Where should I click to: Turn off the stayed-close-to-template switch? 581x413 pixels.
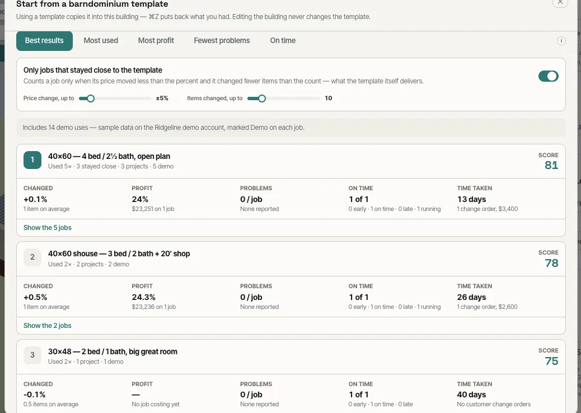tap(548, 76)
